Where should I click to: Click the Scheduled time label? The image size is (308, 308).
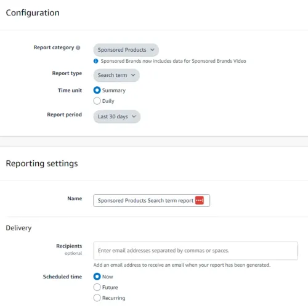tap(62, 277)
